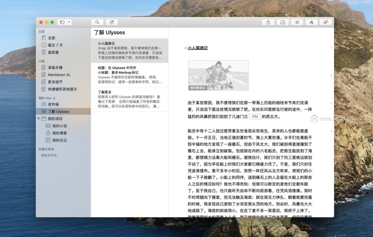Image resolution: width=373 pixels, height=237 pixels.
Task: Open the attachments paperclip icon
Action: (326, 22)
